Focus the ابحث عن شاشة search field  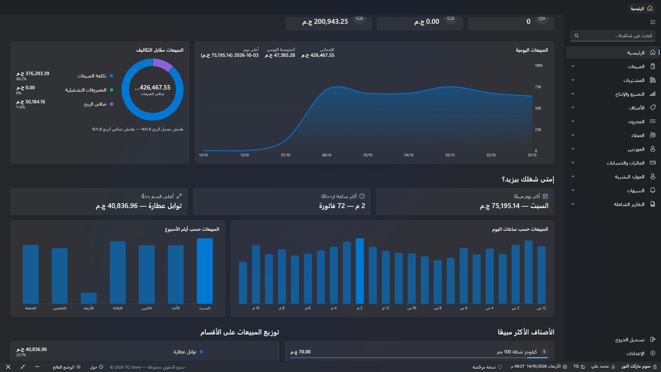click(x=613, y=35)
